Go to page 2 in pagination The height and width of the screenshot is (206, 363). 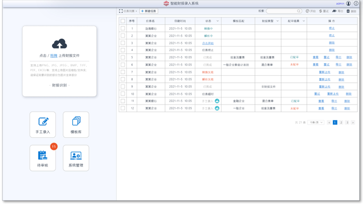point(341,123)
